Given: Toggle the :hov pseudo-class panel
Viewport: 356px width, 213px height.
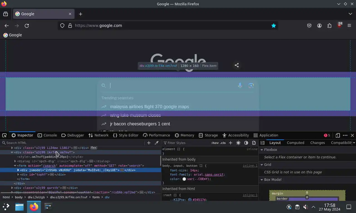Looking at the screenshot, I should [215, 143].
